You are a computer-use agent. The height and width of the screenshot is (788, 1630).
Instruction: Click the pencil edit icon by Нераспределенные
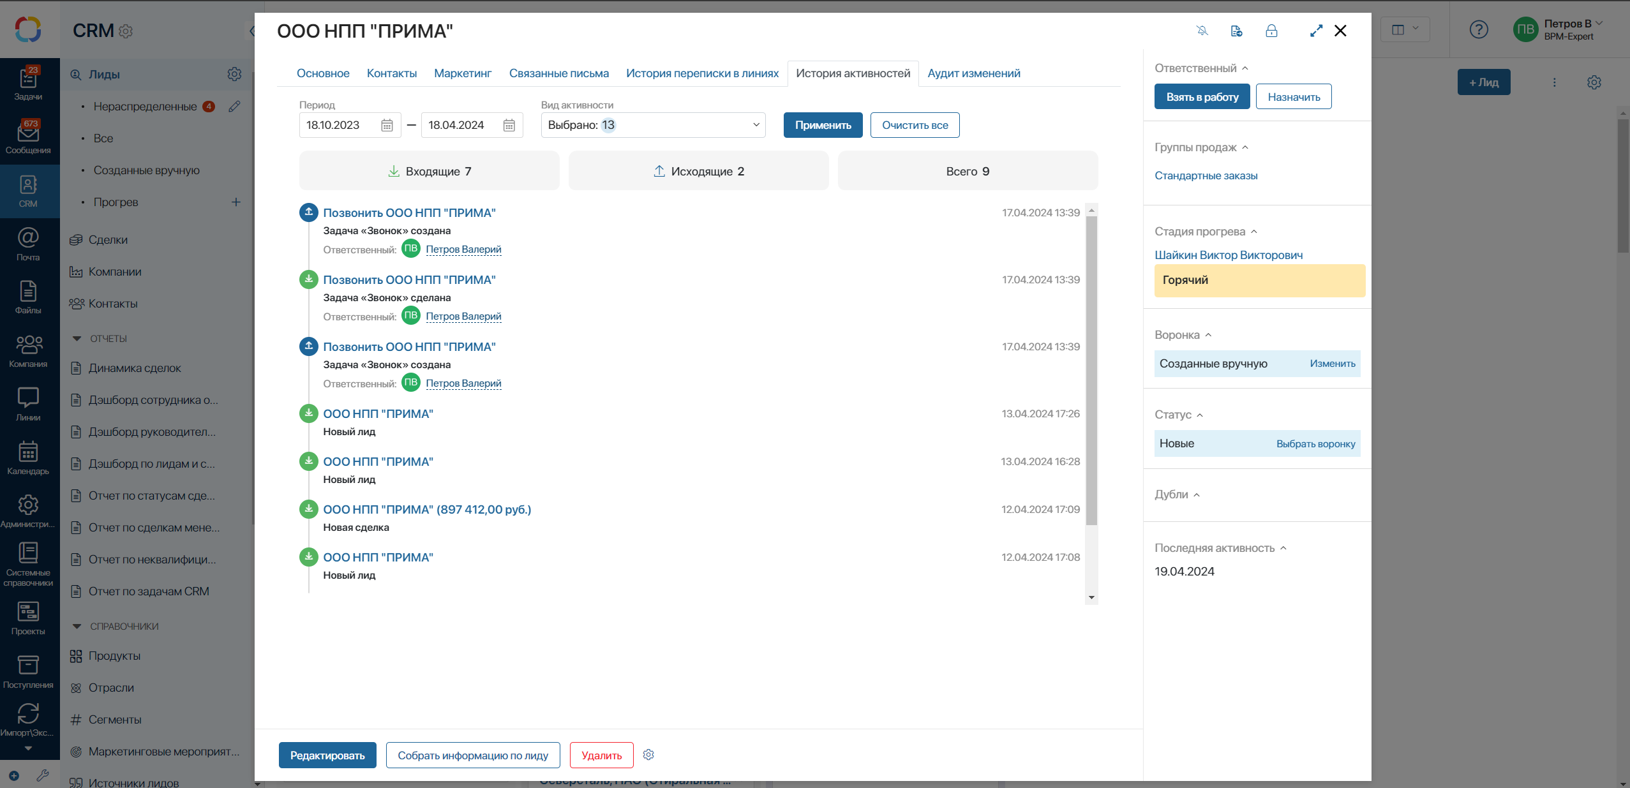point(234,106)
